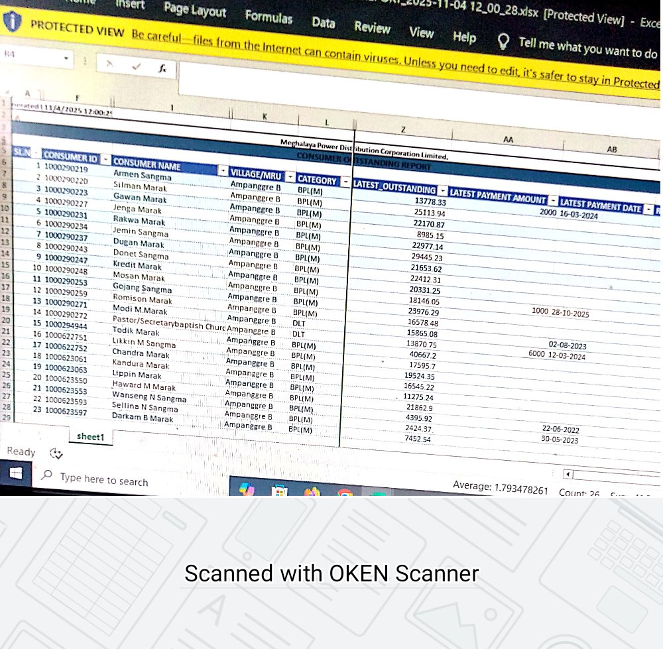Switch to the Formulas tab
The image size is (663, 649).
click(x=269, y=17)
